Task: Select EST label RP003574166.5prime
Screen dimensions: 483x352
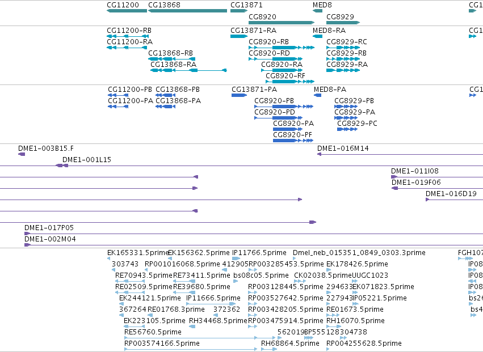Action: pyautogui.click(x=162, y=344)
